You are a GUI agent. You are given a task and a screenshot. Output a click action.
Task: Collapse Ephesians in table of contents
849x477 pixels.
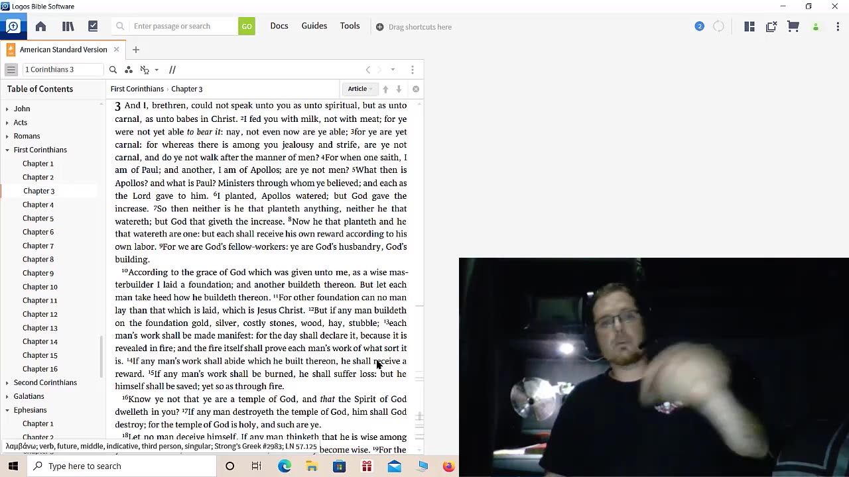[x=7, y=410]
